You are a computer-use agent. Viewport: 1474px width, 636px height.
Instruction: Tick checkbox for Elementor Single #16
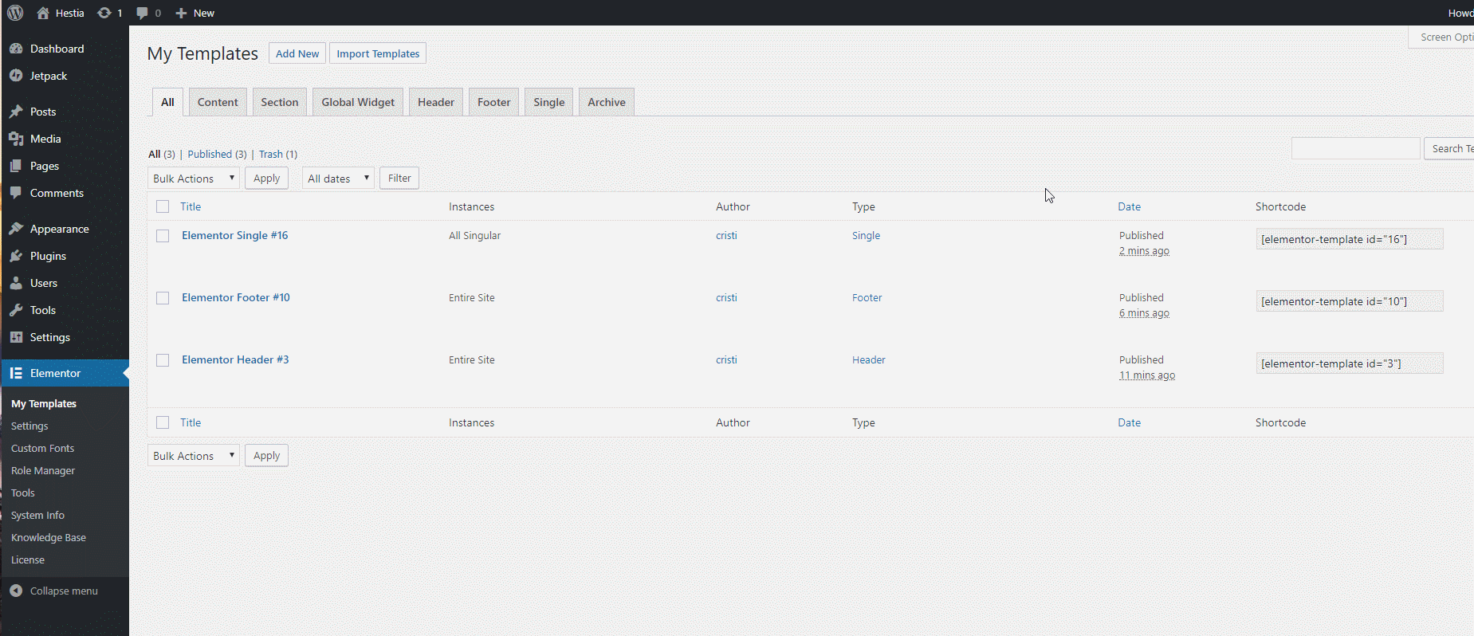(x=163, y=236)
